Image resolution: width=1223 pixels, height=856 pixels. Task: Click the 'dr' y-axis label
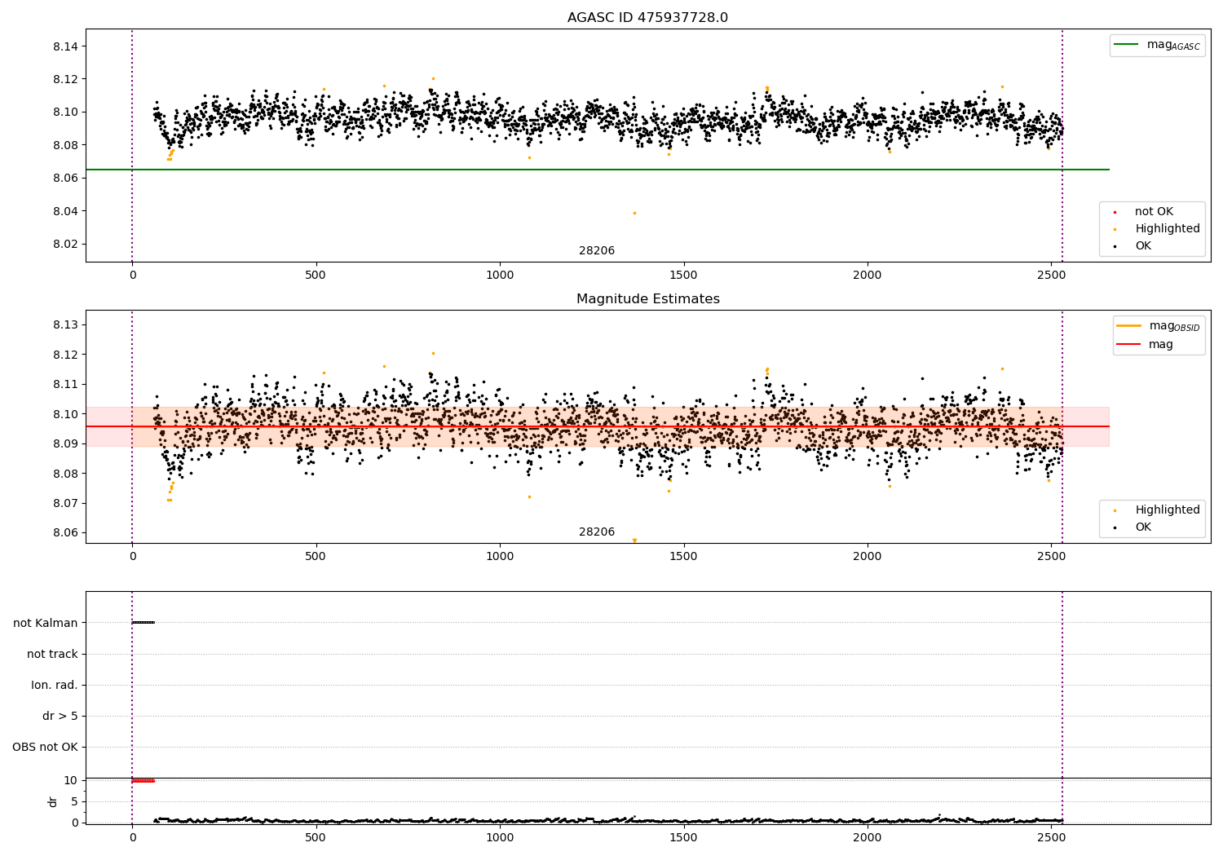pos(52,801)
